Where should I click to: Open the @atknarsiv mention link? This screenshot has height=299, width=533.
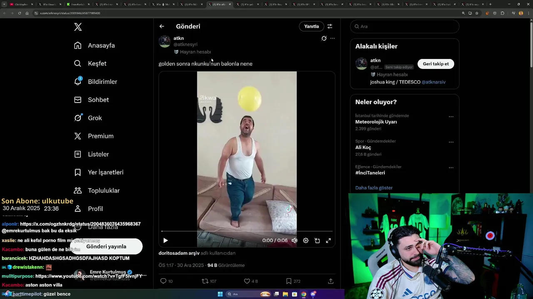pos(433,82)
